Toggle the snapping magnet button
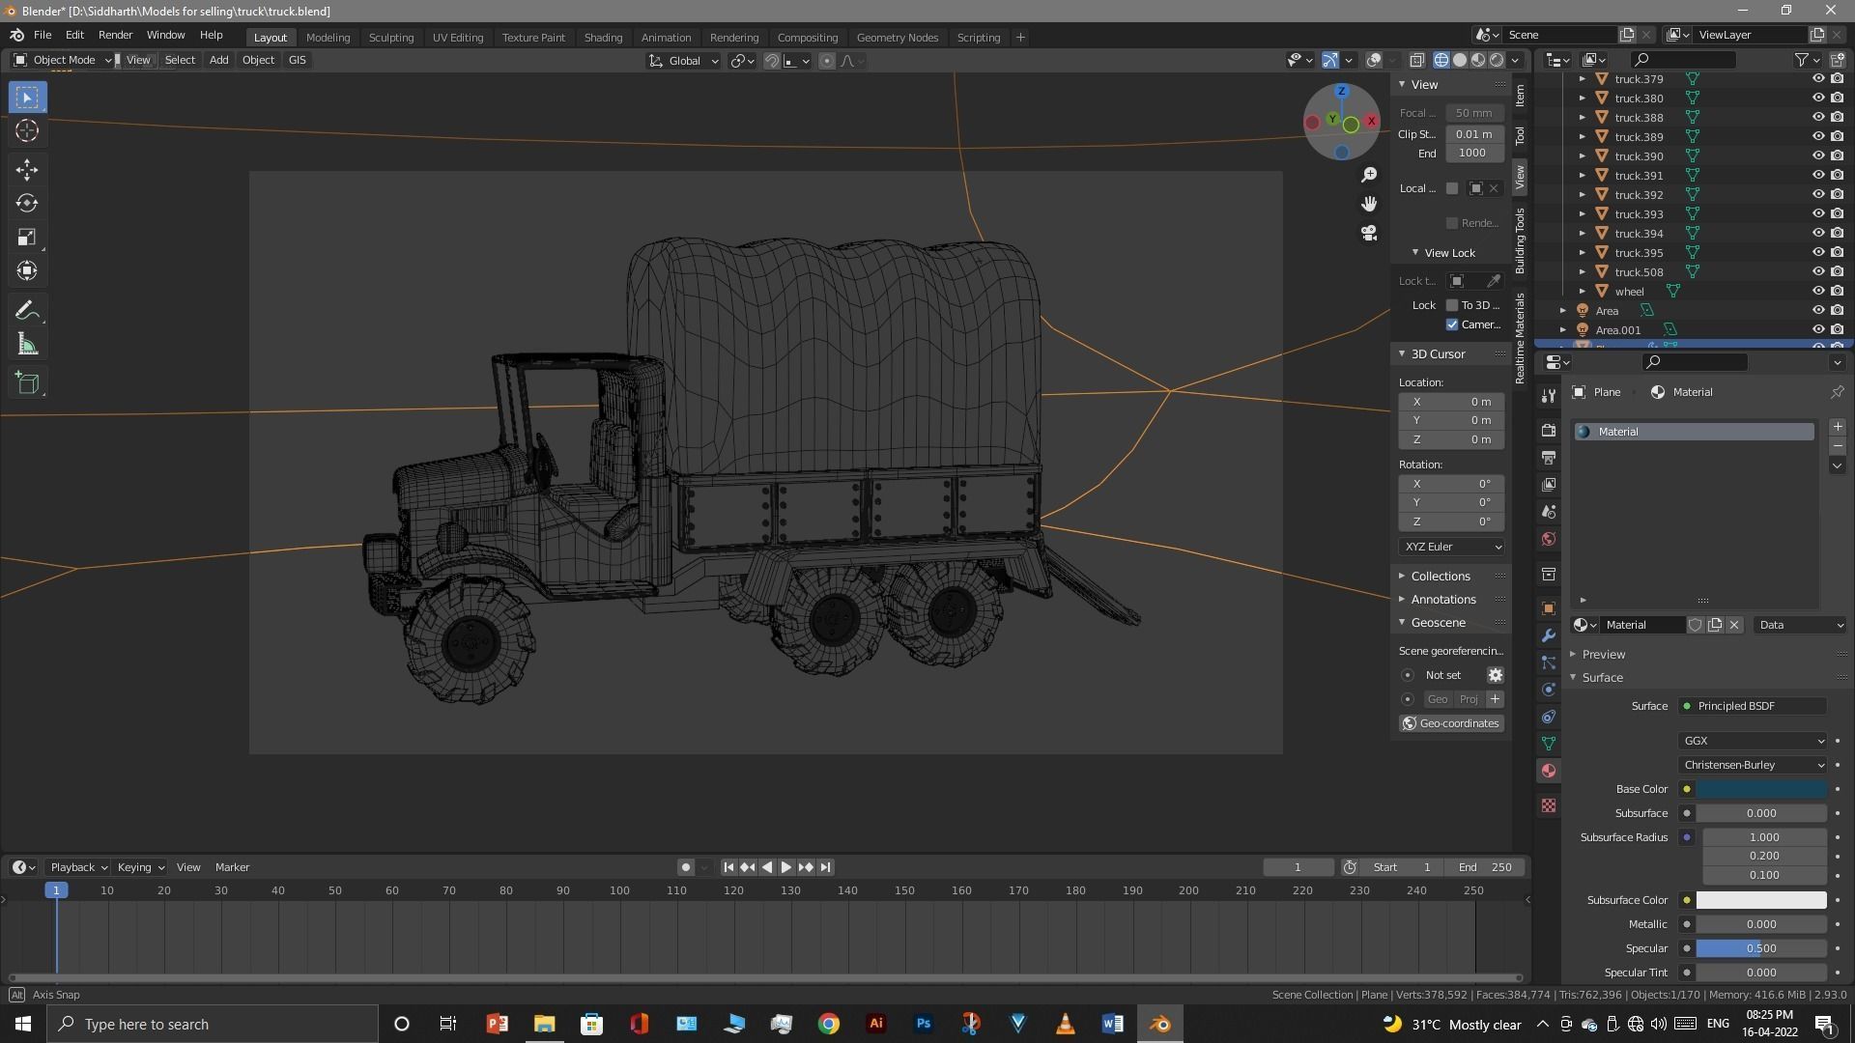 click(771, 61)
